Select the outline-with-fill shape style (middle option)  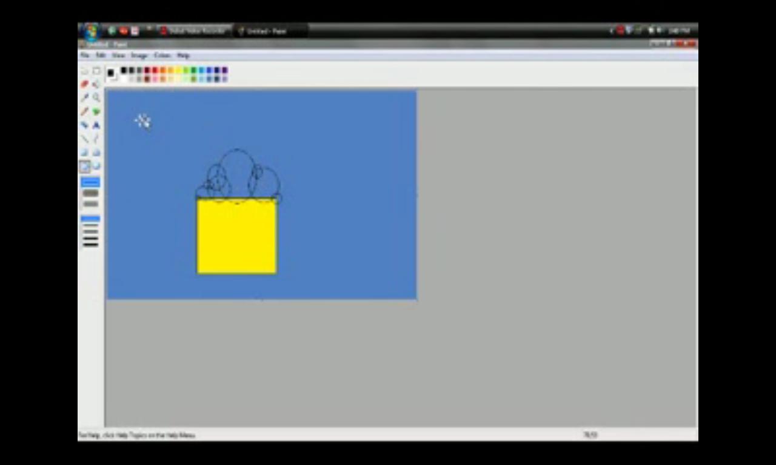[x=90, y=193]
